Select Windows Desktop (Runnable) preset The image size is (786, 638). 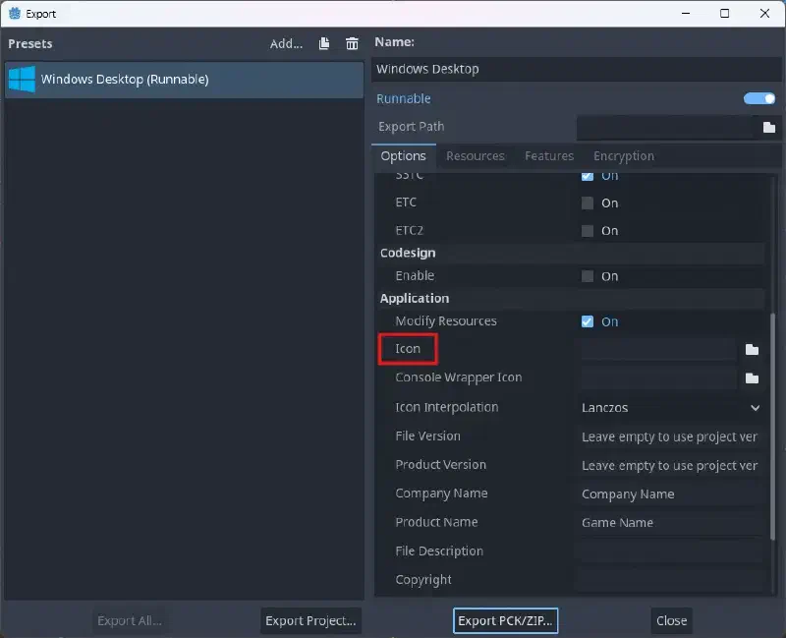coord(184,80)
